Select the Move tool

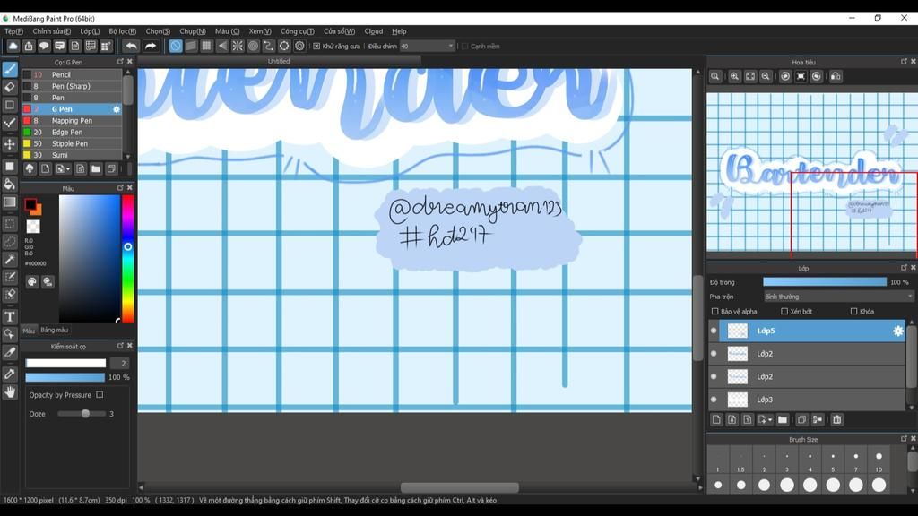tap(10, 144)
